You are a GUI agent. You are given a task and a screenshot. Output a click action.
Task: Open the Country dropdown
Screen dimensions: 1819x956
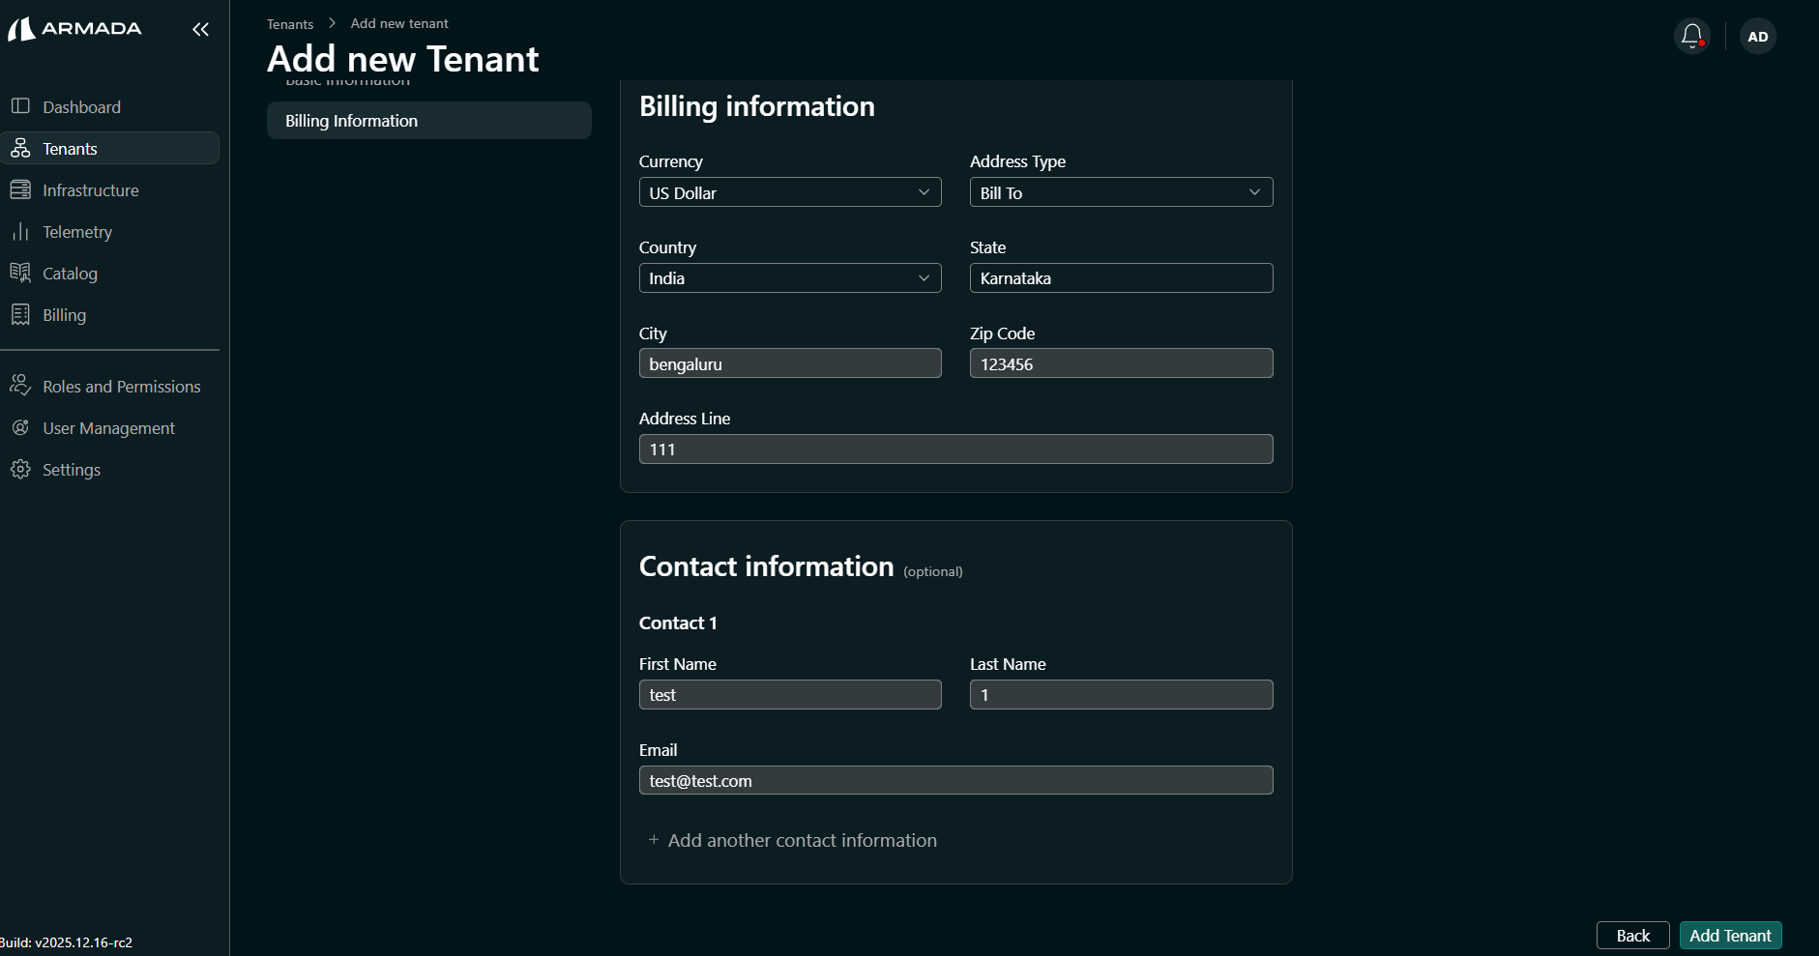click(789, 278)
